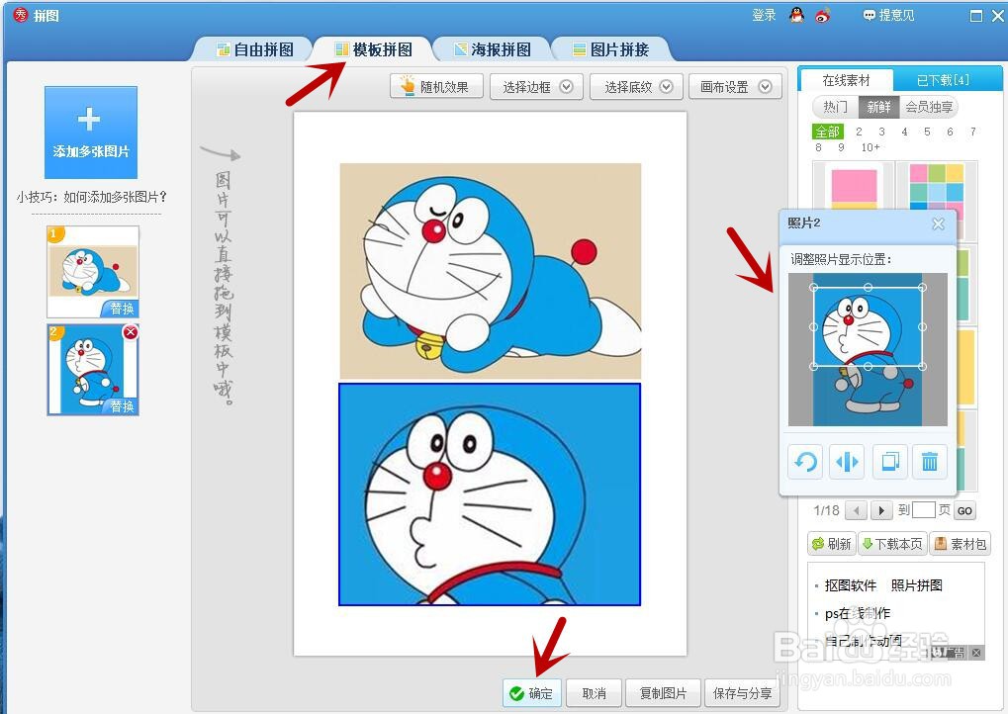Filter templates with 3 photos
The width and height of the screenshot is (1008, 714).
coord(882,132)
